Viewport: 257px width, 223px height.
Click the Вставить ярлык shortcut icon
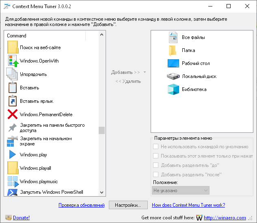click(13, 101)
